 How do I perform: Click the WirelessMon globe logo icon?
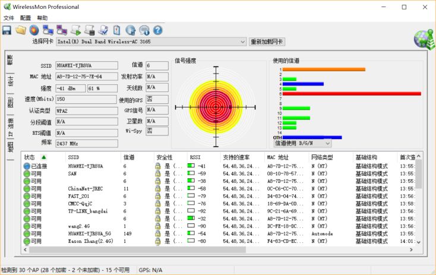pos(424,39)
